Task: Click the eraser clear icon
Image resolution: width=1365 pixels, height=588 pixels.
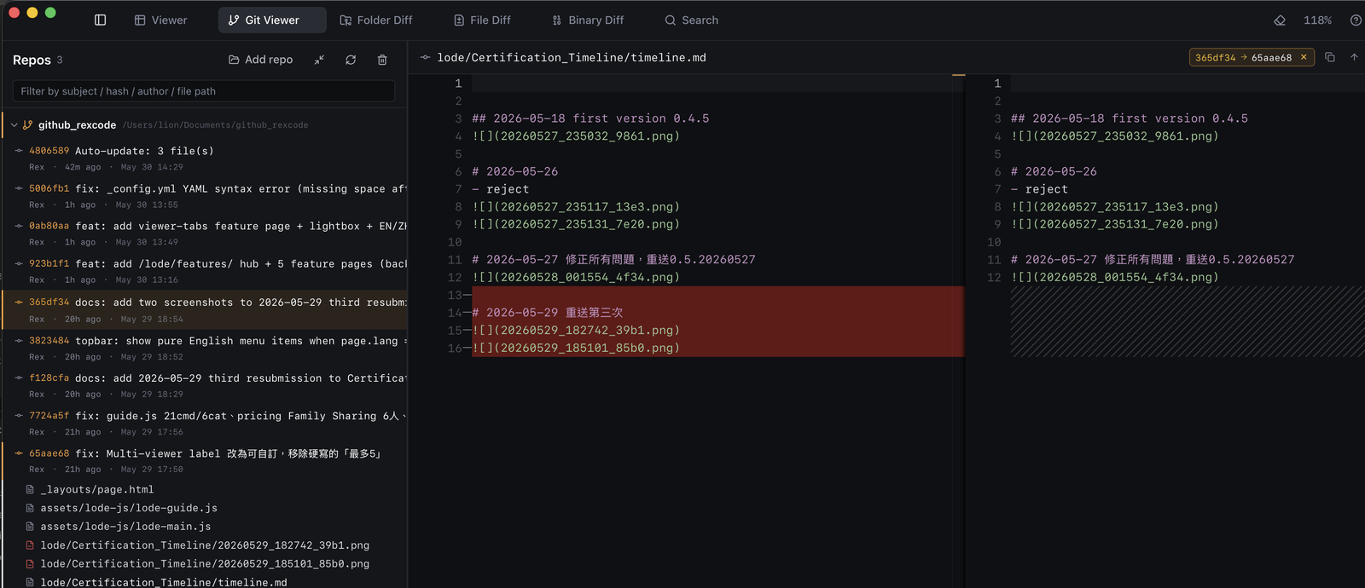Action: pyautogui.click(x=1280, y=20)
